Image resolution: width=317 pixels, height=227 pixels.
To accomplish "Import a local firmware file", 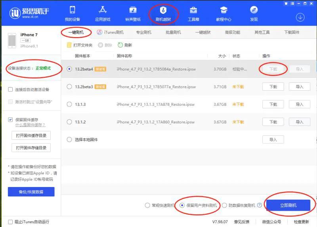I will click(273, 139).
